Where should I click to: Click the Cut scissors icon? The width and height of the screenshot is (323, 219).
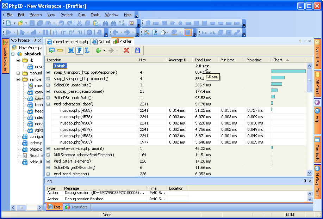[79, 23]
